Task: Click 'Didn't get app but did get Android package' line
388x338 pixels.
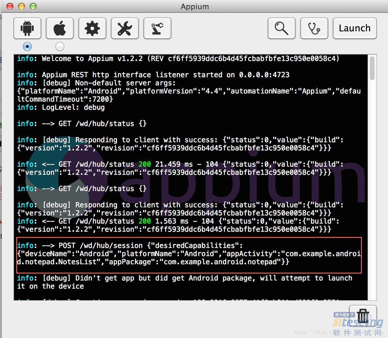Action: coord(184,282)
